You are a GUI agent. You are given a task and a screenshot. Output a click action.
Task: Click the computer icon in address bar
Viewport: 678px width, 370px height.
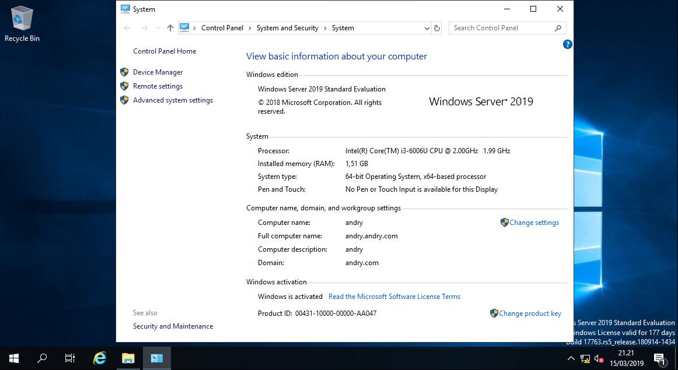click(184, 27)
